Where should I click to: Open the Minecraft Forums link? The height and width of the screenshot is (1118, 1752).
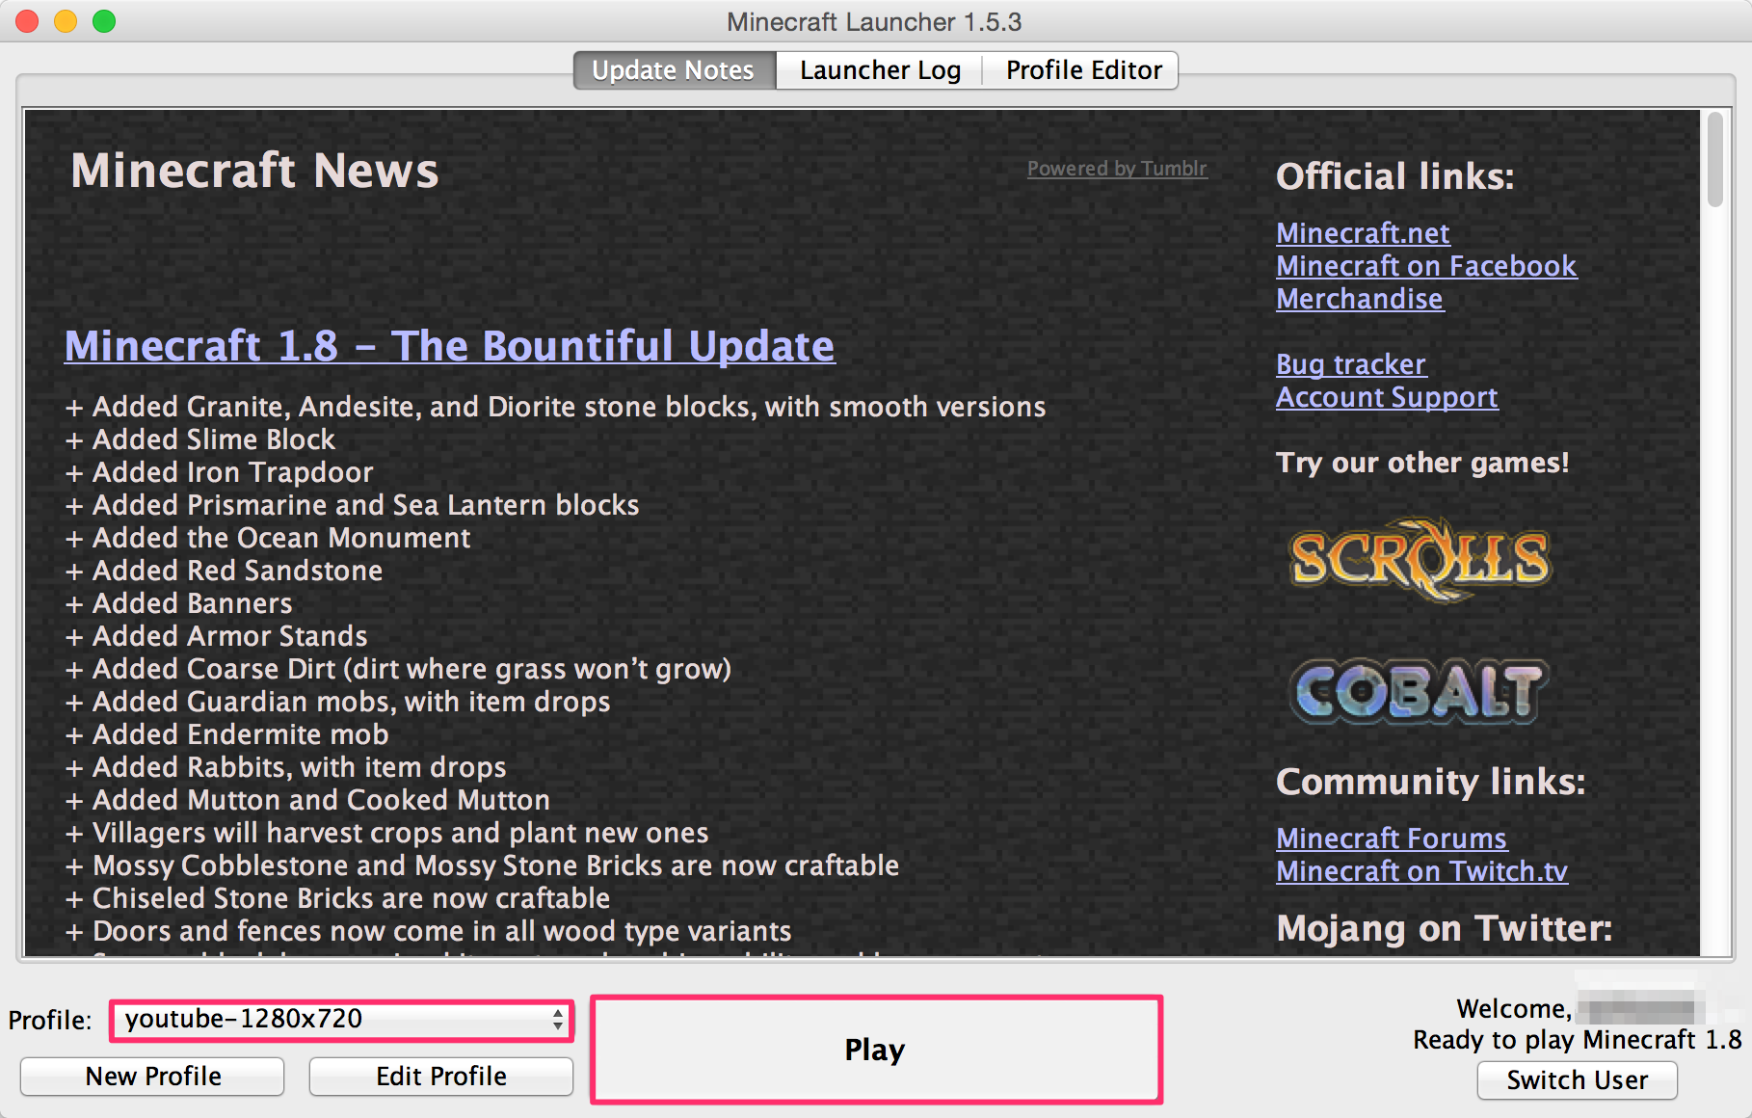pos(1392,838)
